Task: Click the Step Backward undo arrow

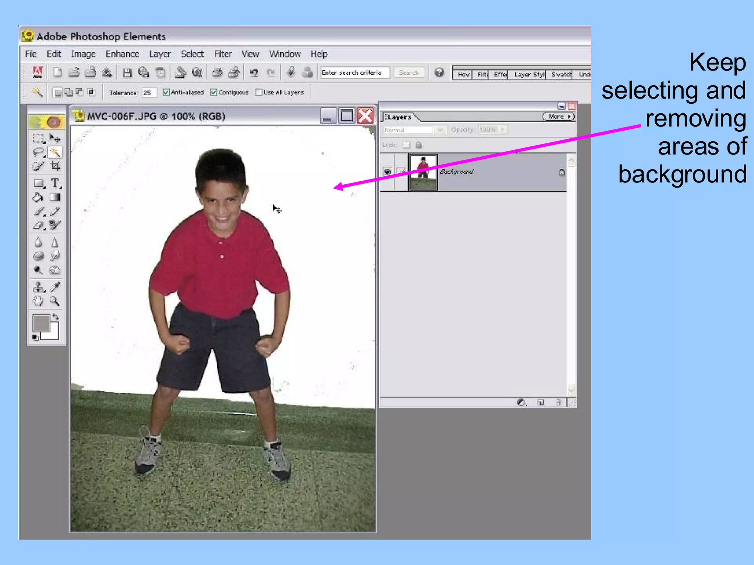Action: click(254, 73)
